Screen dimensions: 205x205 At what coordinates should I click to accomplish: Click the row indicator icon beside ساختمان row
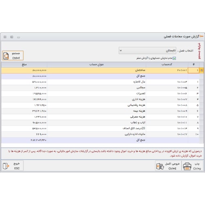tap(201, 70)
